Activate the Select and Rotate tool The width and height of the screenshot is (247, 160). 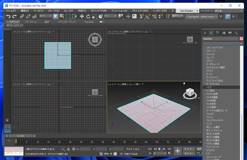(x=88, y=16)
